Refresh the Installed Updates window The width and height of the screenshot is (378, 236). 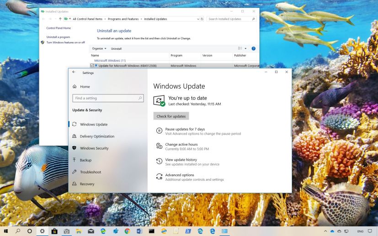pyautogui.click(x=202, y=19)
